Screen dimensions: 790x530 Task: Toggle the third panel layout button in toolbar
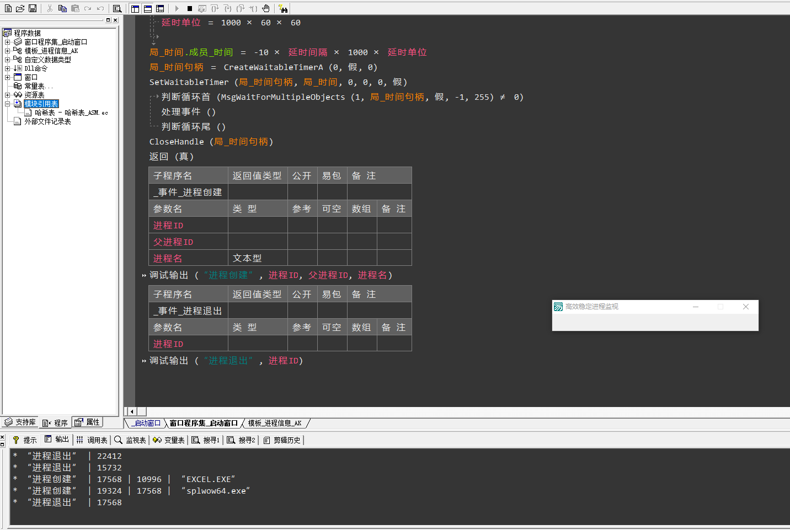[x=160, y=8]
